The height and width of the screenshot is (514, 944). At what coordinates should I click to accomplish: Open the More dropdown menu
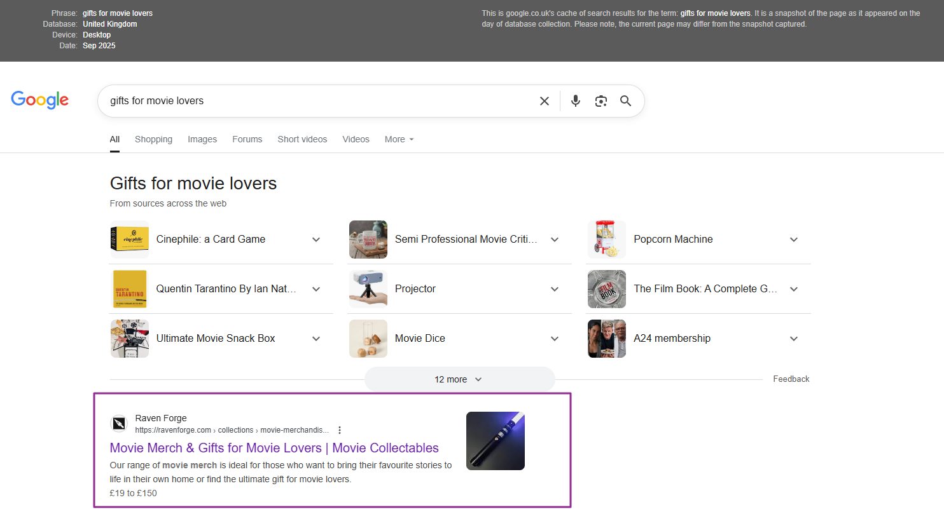pyautogui.click(x=399, y=139)
